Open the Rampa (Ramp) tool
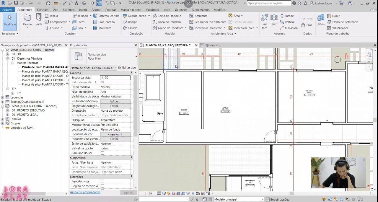The height and width of the screenshot is (202, 378). pos(131,22)
